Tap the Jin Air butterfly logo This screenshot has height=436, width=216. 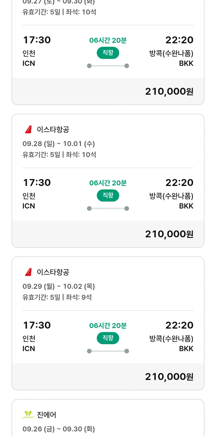coord(28,415)
